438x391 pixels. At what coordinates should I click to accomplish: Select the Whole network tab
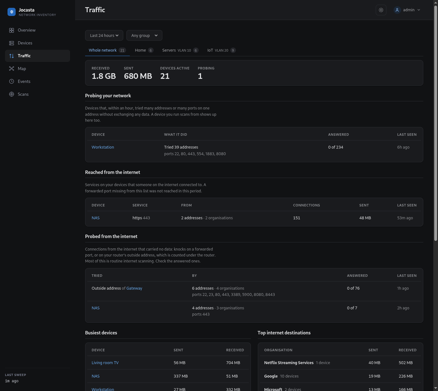[107, 50]
